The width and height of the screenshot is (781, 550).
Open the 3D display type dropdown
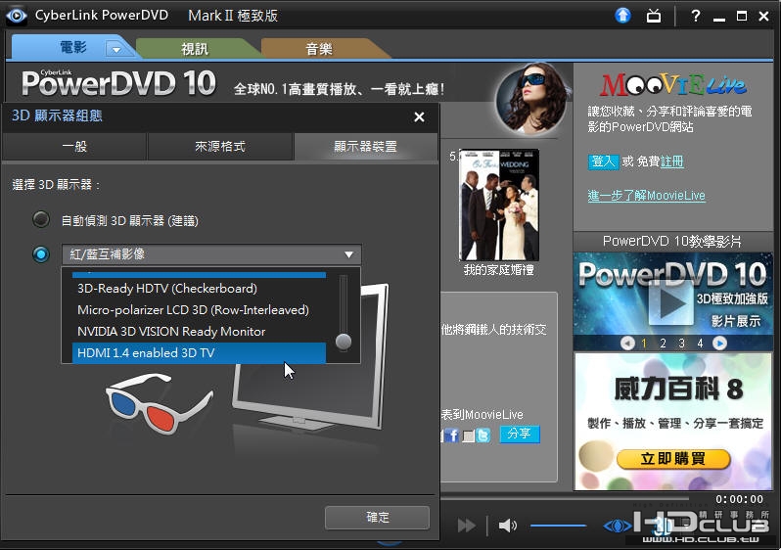pos(211,254)
